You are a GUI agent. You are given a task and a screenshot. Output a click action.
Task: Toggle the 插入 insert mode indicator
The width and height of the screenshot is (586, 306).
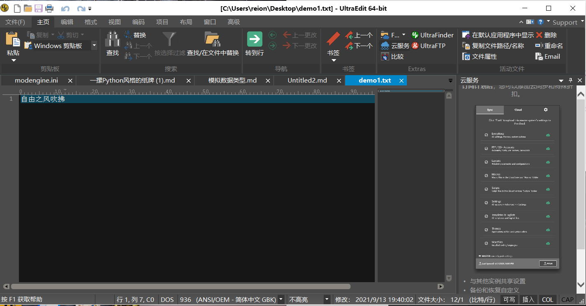[528, 299]
